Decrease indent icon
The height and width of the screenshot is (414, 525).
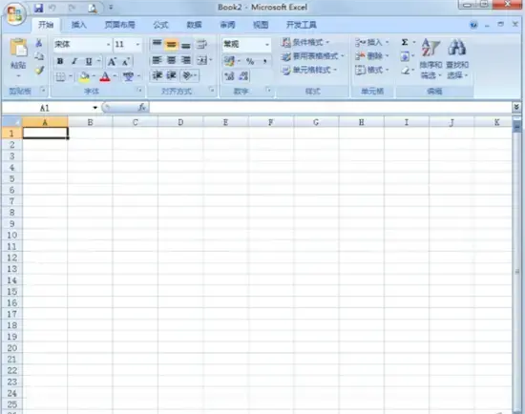[157, 75]
